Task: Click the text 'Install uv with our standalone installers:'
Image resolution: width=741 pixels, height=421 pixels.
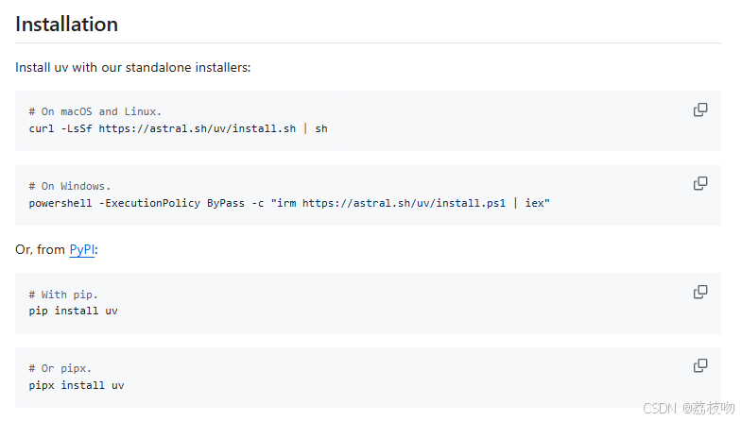Action: 132,68
